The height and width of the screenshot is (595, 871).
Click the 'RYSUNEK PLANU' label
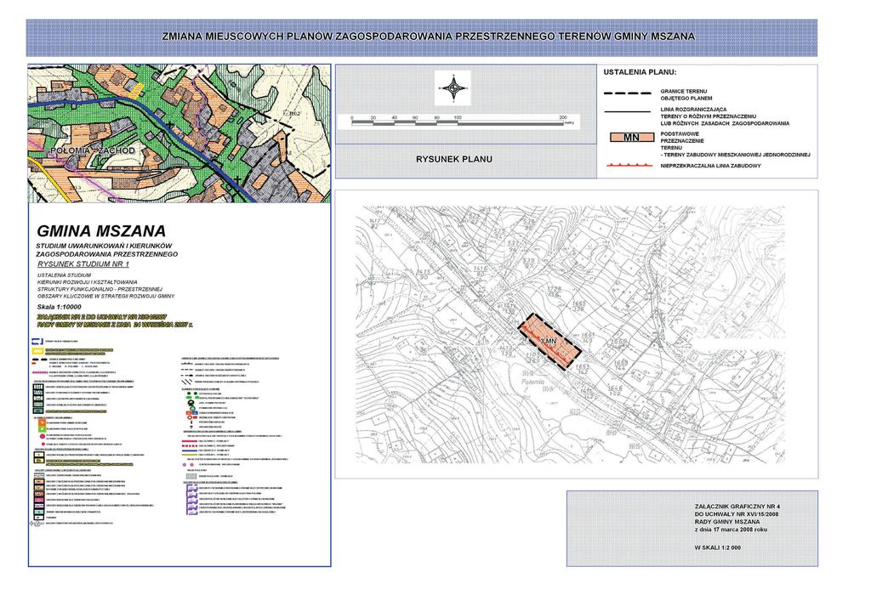click(x=454, y=159)
